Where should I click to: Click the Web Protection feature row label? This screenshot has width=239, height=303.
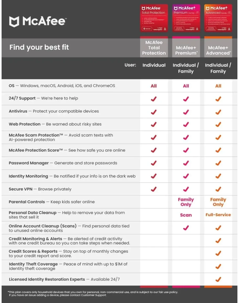pos(25,124)
